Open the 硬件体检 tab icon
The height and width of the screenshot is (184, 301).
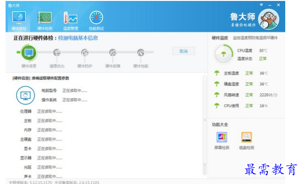(19, 18)
